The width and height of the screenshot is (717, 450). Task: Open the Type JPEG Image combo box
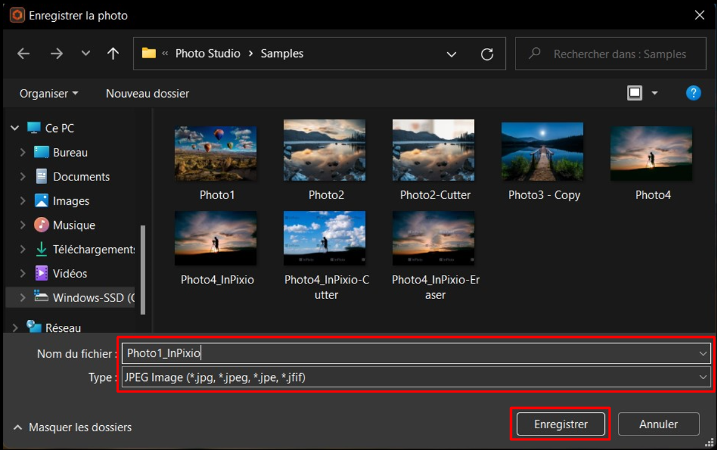click(x=416, y=377)
